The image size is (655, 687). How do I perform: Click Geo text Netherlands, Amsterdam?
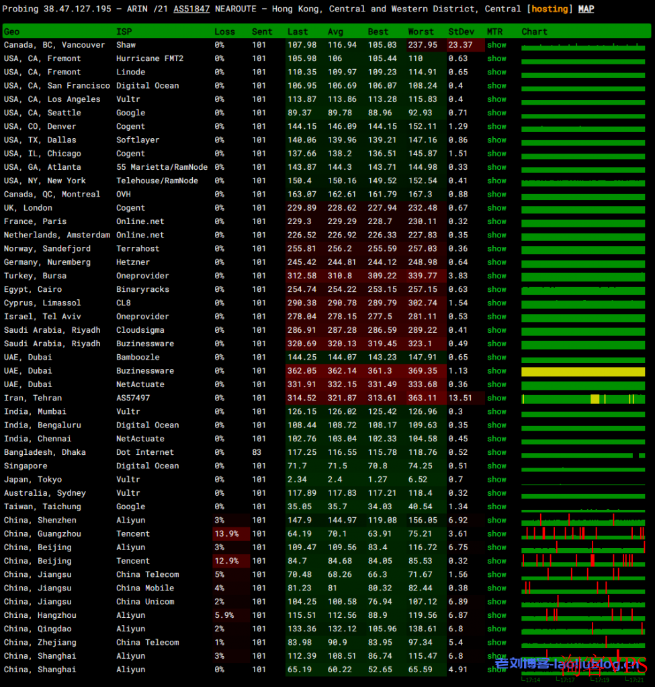click(57, 235)
